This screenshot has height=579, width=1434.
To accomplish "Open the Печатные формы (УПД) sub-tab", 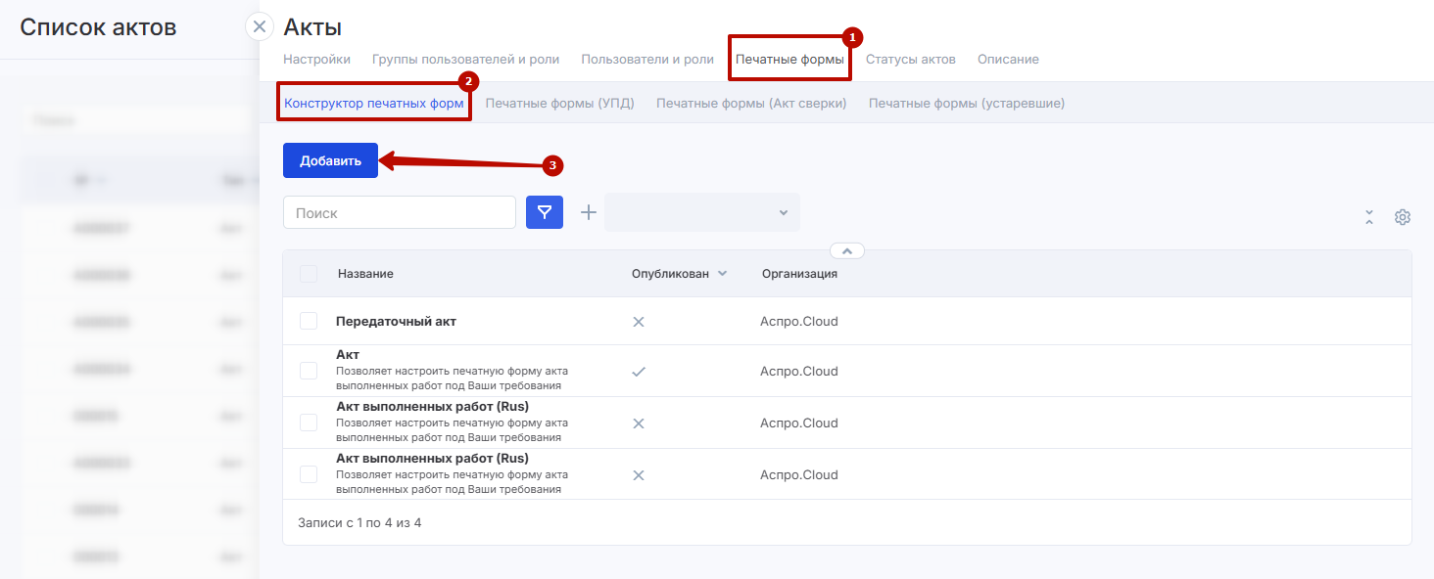I will (x=559, y=103).
